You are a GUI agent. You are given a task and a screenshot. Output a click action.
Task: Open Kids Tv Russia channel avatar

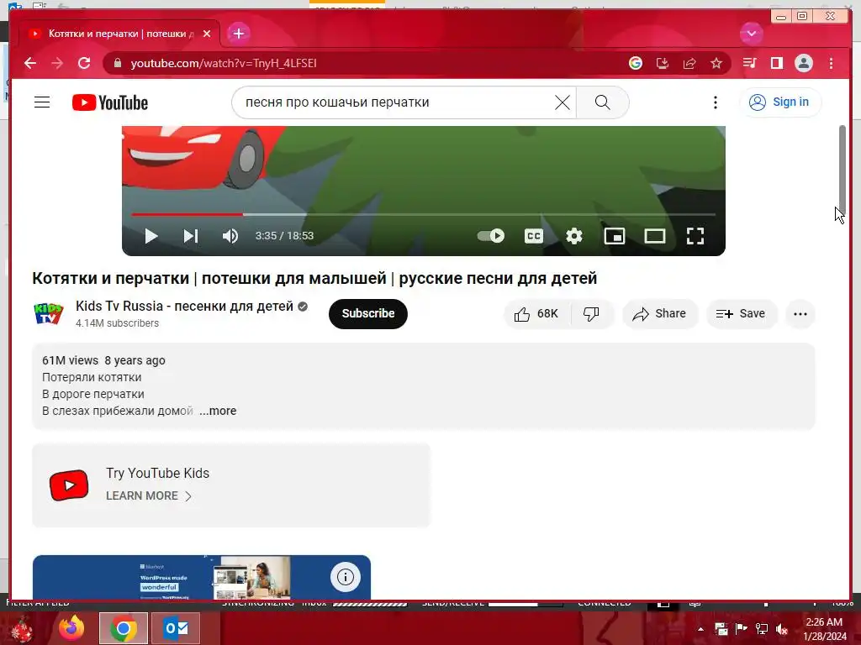(48, 314)
